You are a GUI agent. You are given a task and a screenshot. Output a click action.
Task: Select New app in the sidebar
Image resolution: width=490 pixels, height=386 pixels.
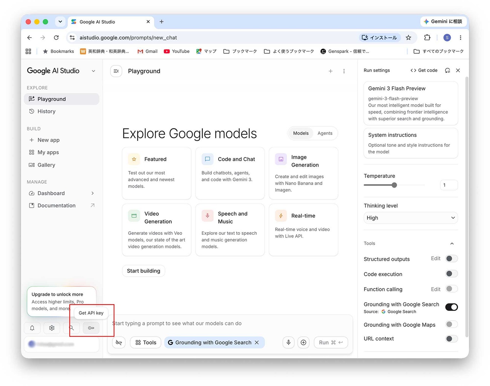pos(62,140)
